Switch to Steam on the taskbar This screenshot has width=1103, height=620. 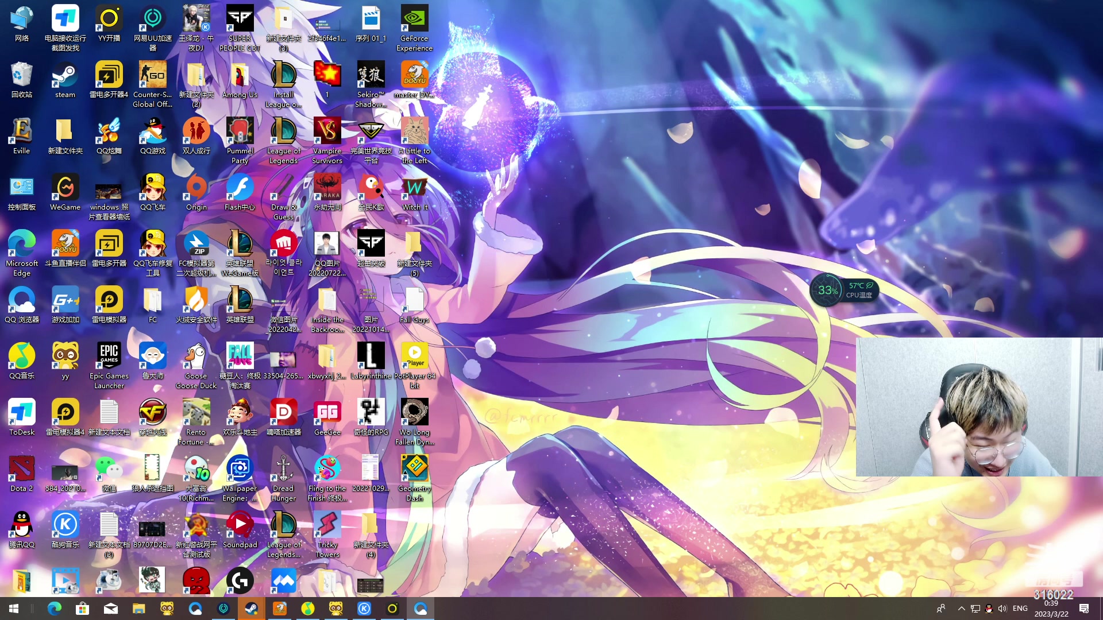(251, 609)
